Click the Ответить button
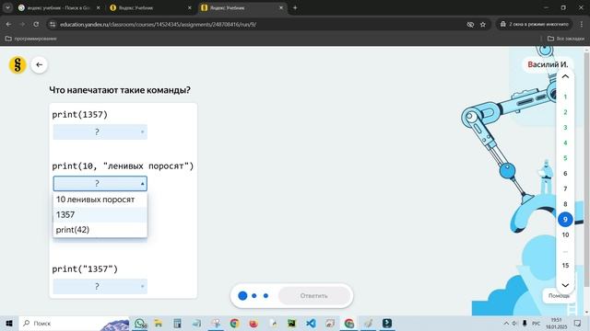Image resolution: width=590 pixels, height=331 pixels. pos(313,296)
